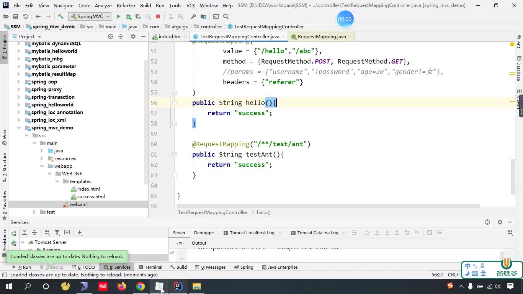
Task: Open the Group By options in Services
Action: [x=47, y=232]
